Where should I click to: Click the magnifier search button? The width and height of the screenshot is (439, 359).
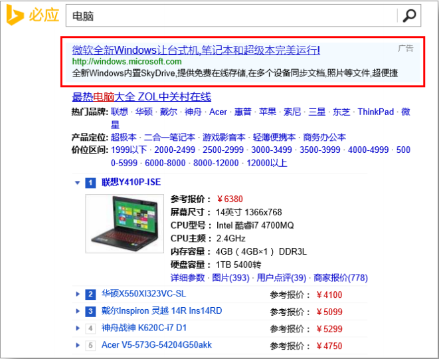(x=409, y=16)
